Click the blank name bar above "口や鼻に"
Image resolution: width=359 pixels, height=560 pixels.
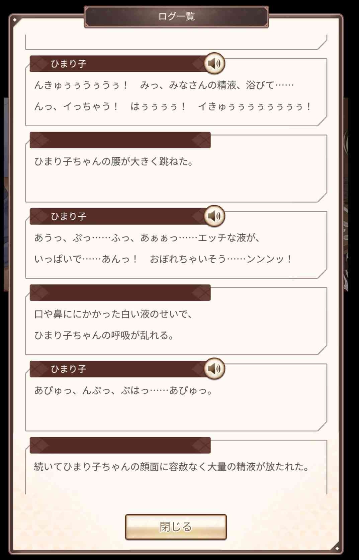click(120, 293)
